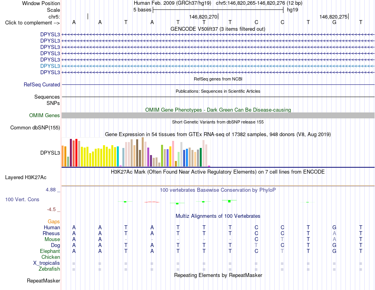Viewport: 375px width, 290px height.
Task: Click the '5 bases' scale text
Action: [142, 10]
